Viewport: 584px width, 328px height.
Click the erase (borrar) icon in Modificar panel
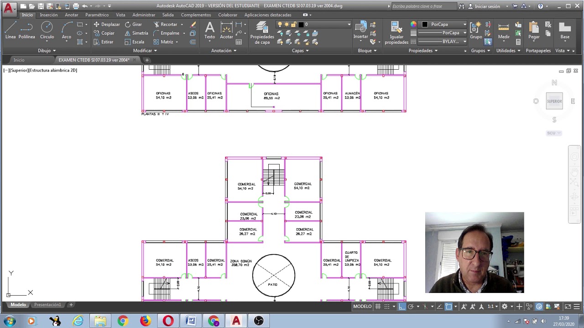(x=193, y=24)
